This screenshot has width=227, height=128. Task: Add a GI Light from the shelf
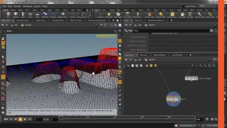190,15
